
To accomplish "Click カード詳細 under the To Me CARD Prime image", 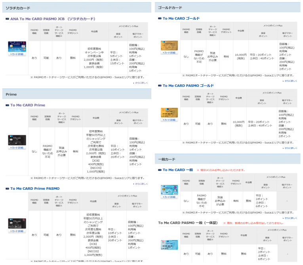I will click(x=17, y=148).
